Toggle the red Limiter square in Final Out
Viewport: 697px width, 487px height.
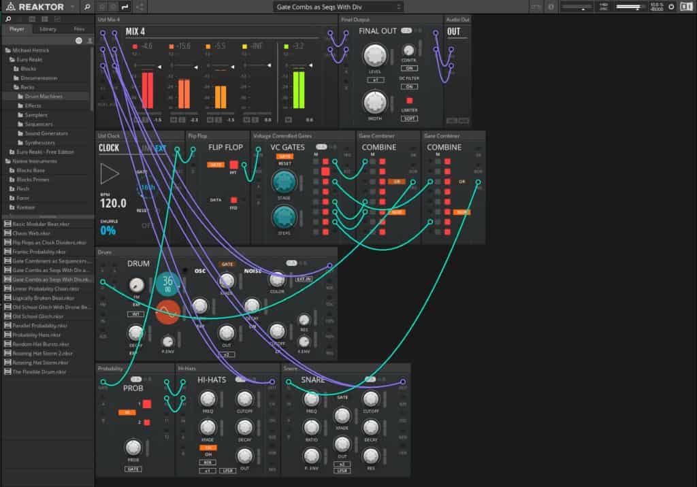tap(409, 101)
